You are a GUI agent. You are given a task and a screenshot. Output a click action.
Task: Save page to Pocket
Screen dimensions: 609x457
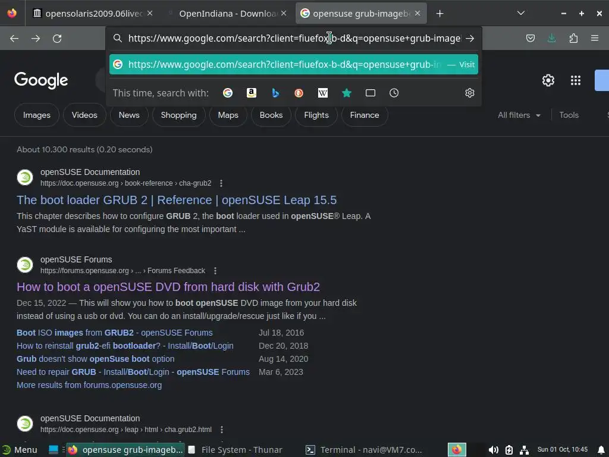pyautogui.click(x=530, y=38)
